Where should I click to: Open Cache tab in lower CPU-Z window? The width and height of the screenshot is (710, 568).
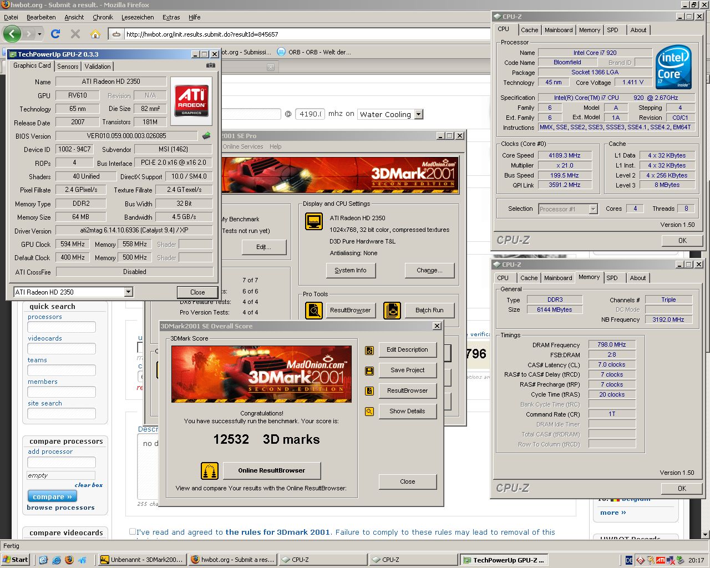(529, 278)
